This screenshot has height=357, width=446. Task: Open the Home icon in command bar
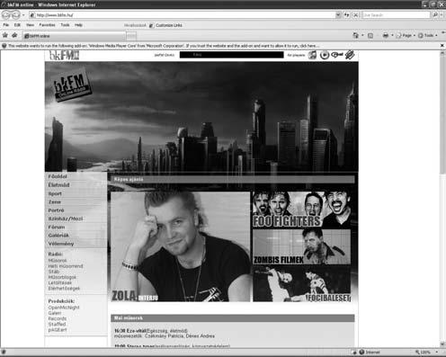point(356,35)
